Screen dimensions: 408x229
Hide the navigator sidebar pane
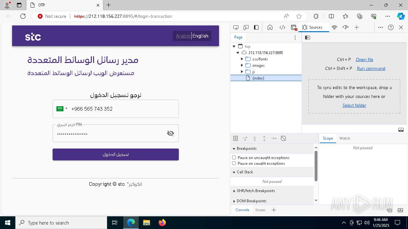[x=308, y=38]
